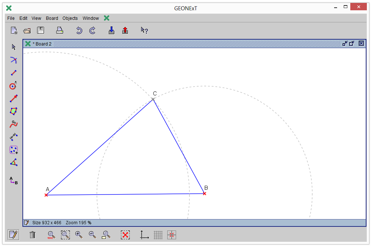Toggle snap to grid

(172, 235)
